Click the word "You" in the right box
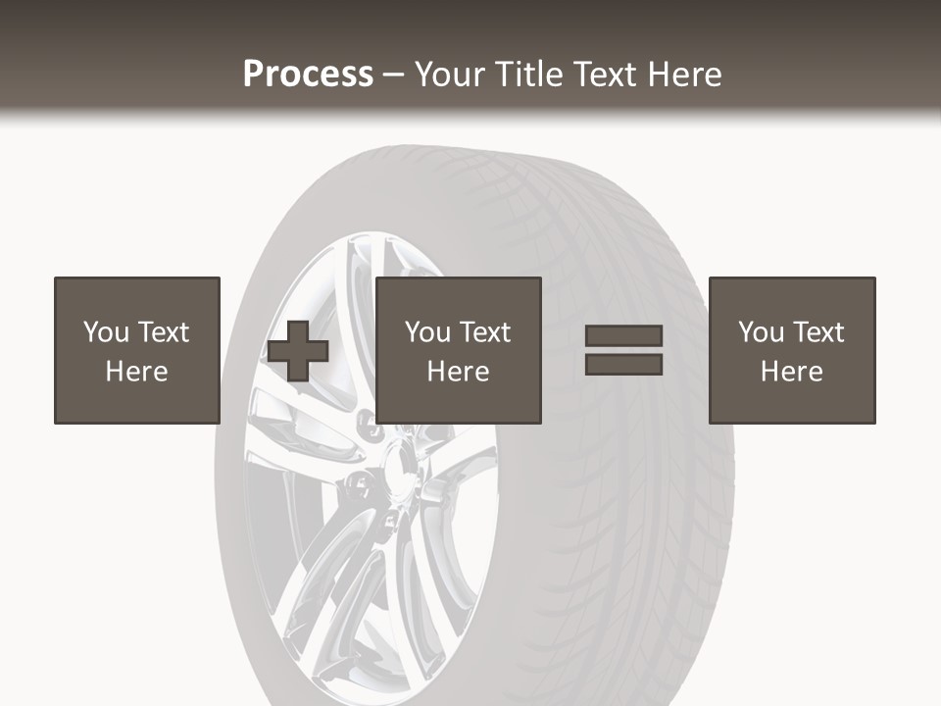The image size is (941, 706). point(761,332)
